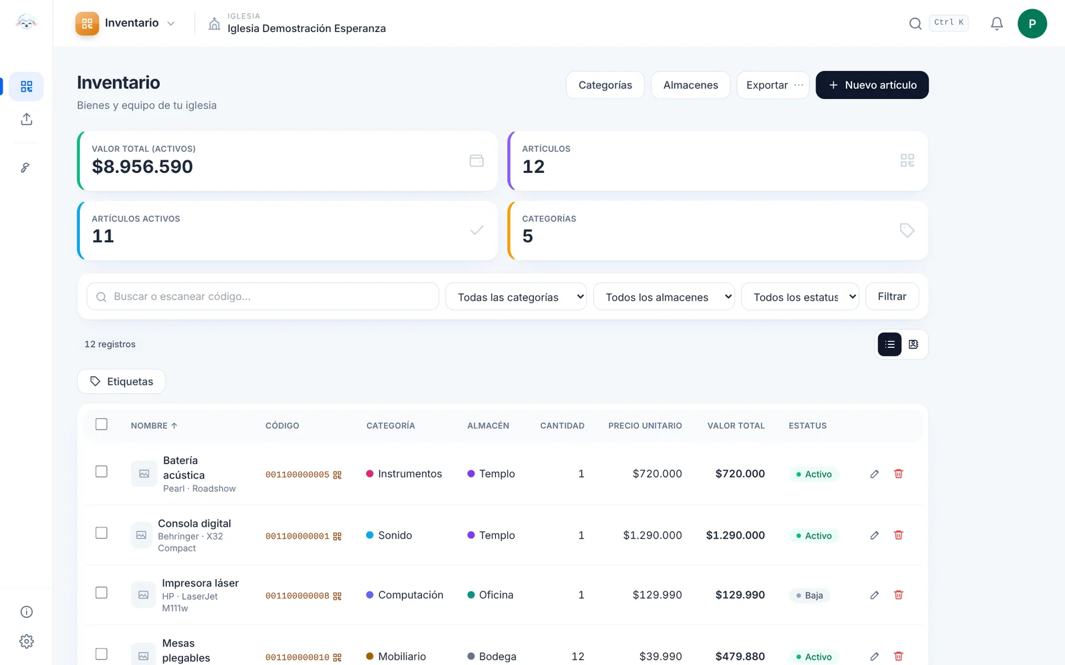Click the VALOR TOTAL column header
The height and width of the screenshot is (665, 1065).
coord(736,426)
